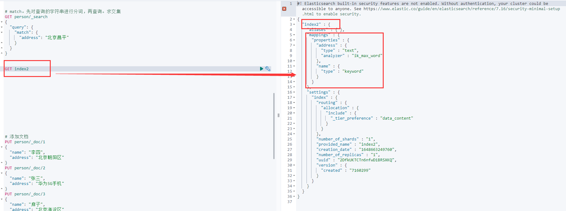Viewport: 566px width, 211px height.
Task: Fold the "settings" block at line 16
Action: click(x=294, y=92)
